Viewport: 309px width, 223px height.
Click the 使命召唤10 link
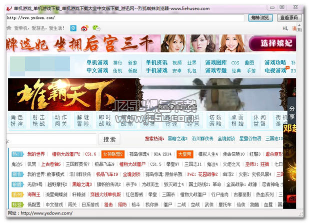pos(233,154)
